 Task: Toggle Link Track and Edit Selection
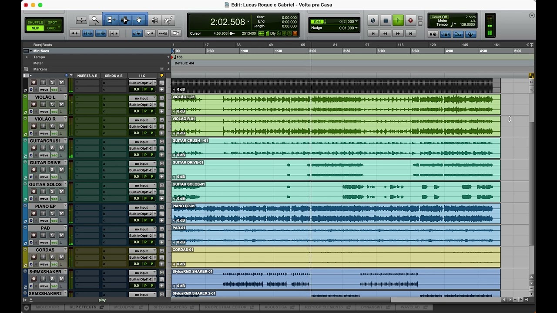coord(101,33)
